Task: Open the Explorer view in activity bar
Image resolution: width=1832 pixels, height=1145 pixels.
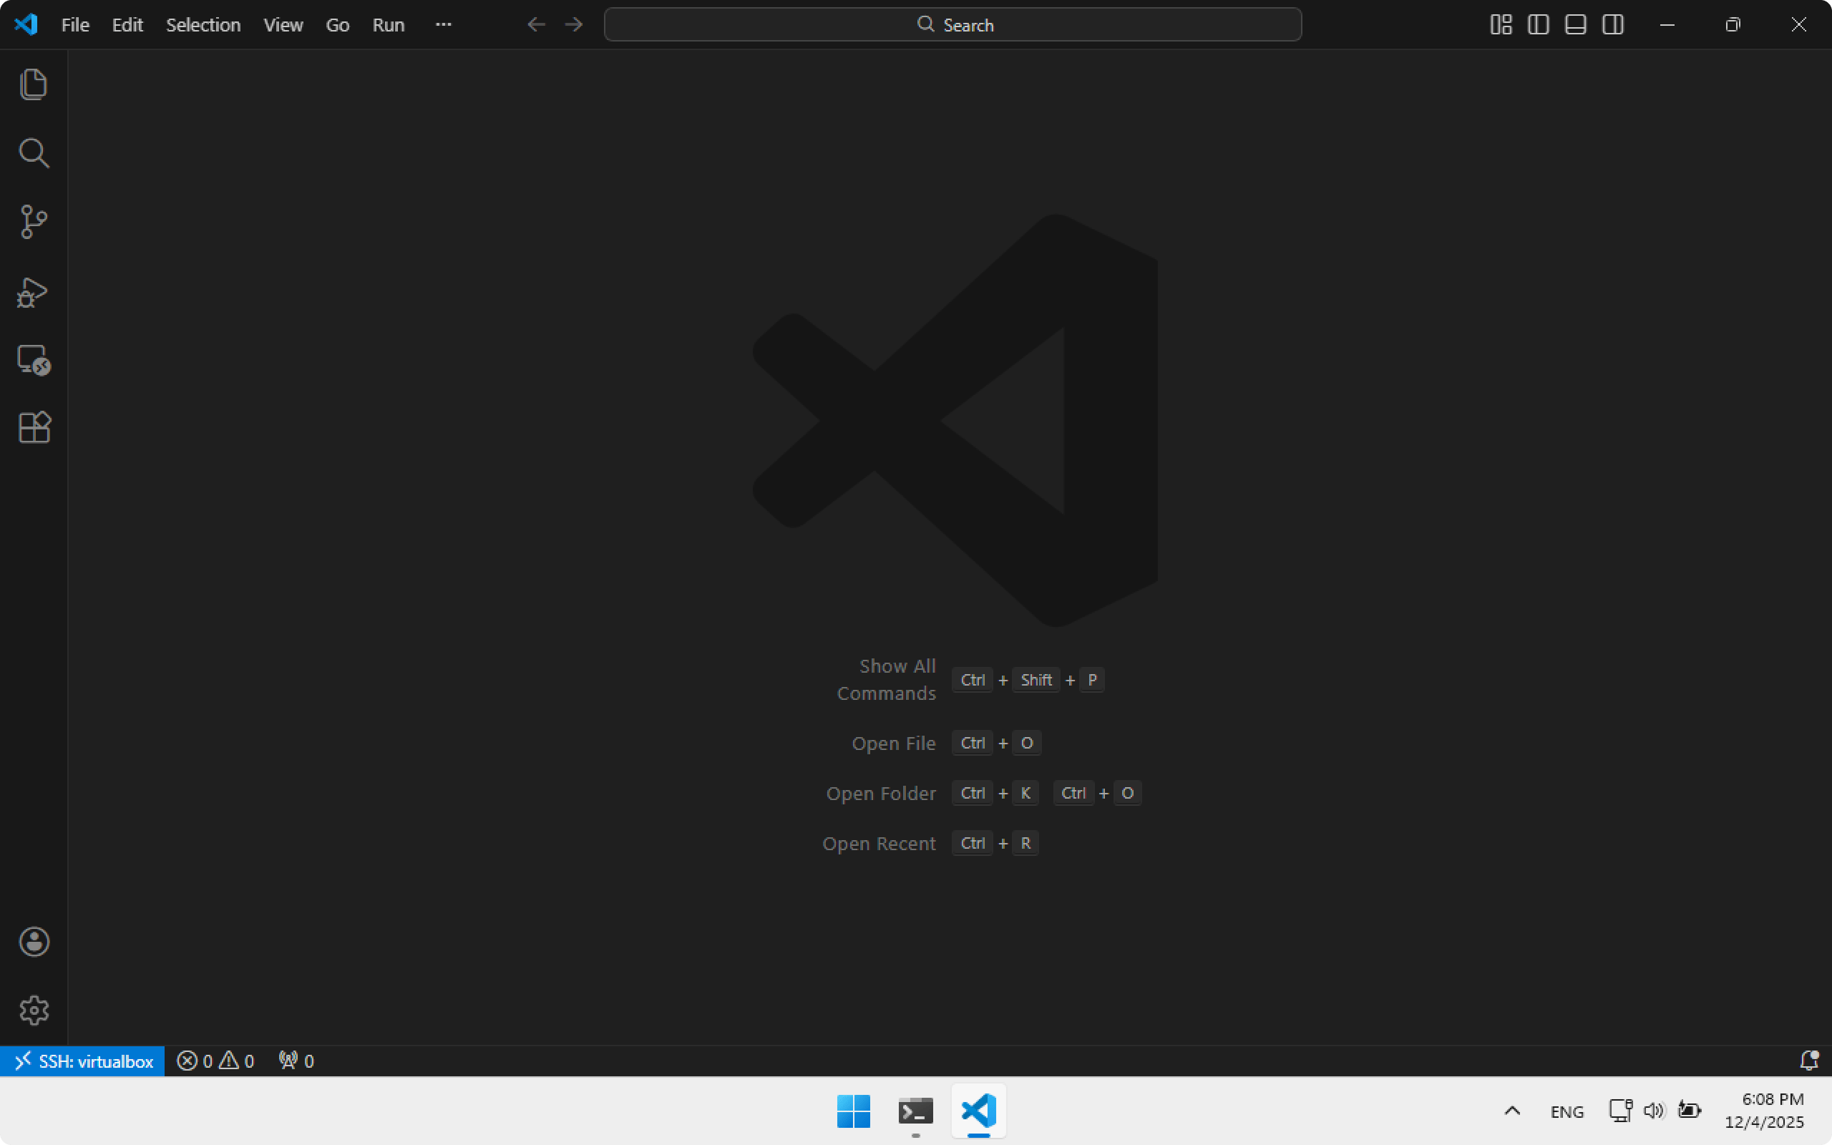Action: pyautogui.click(x=34, y=84)
